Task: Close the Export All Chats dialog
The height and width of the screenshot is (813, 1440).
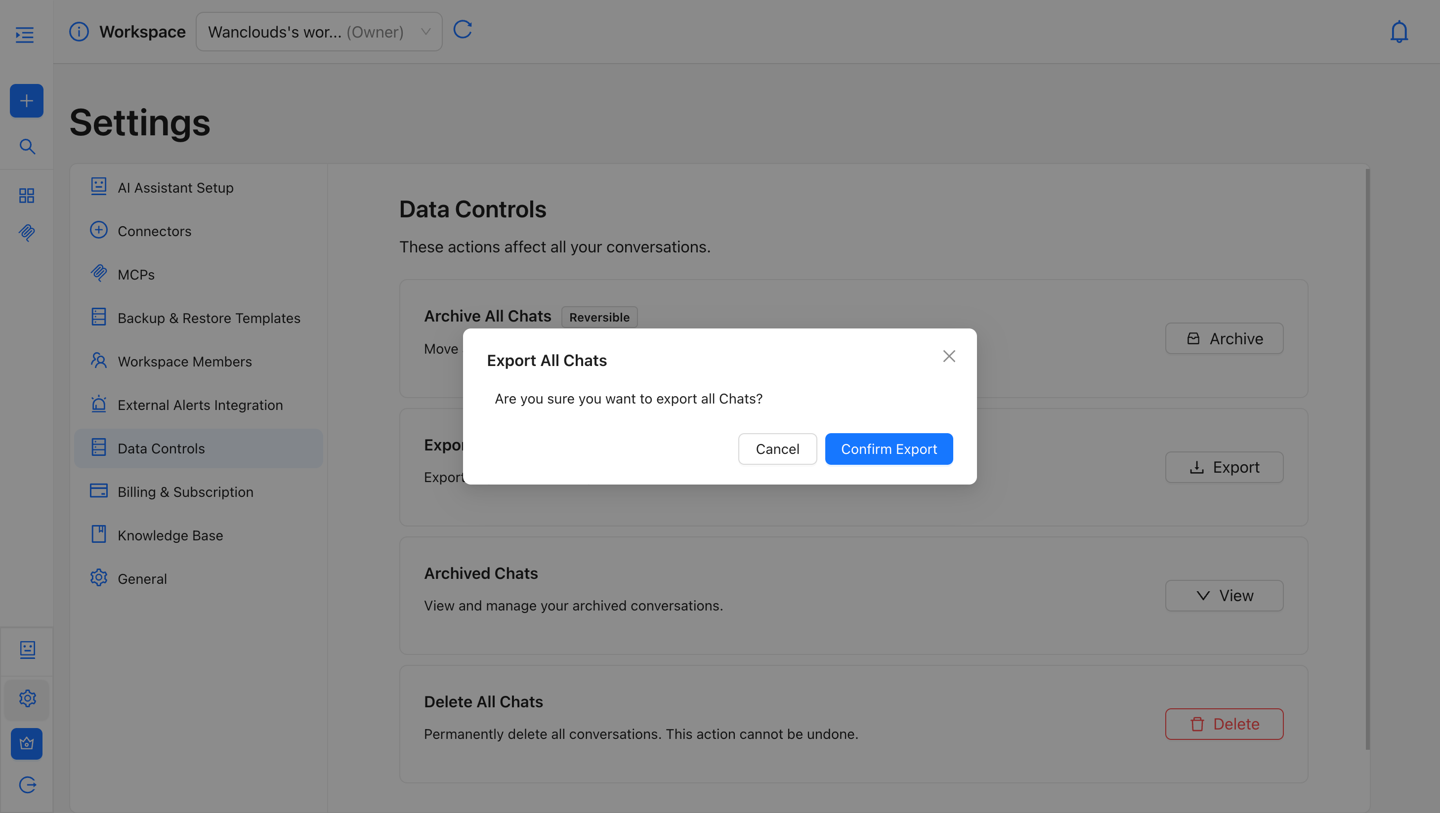Action: point(949,356)
